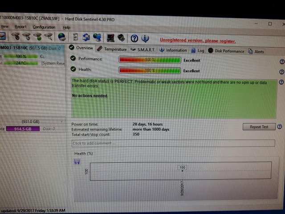Click the help icon beside status description

click(281, 82)
